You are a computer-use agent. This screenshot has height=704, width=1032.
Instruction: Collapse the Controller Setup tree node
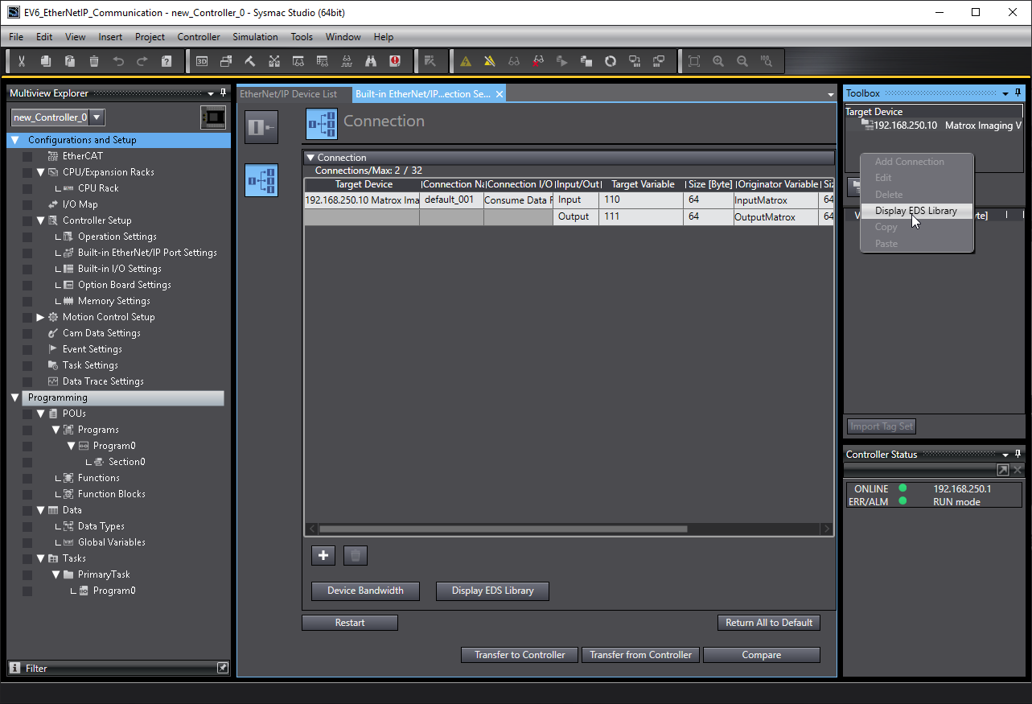click(40, 220)
